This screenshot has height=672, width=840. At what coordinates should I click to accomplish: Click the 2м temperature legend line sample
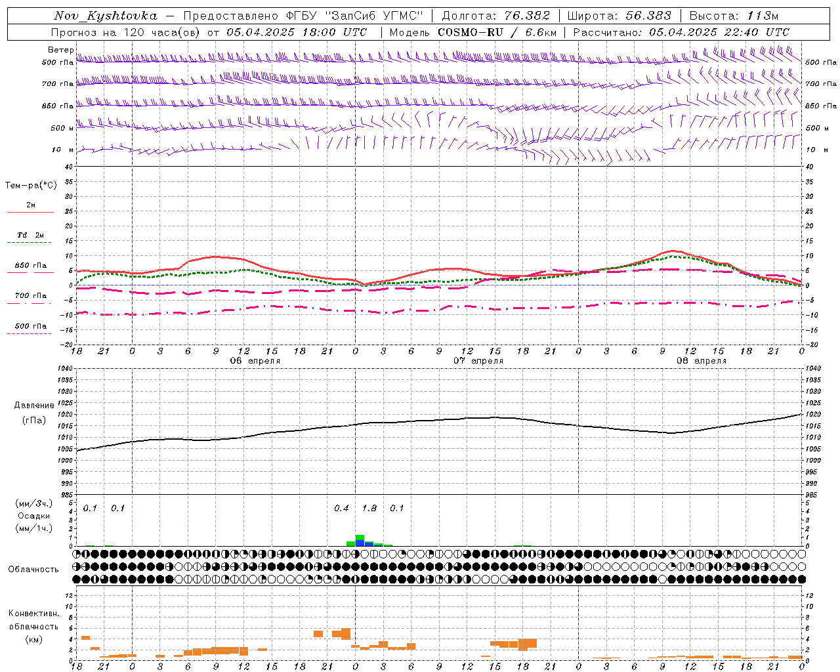click(x=30, y=213)
